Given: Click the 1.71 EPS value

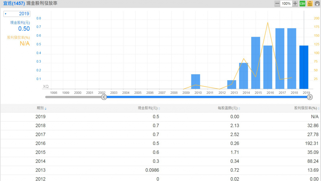Looking at the screenshot, I should click(x=235, y=152).
